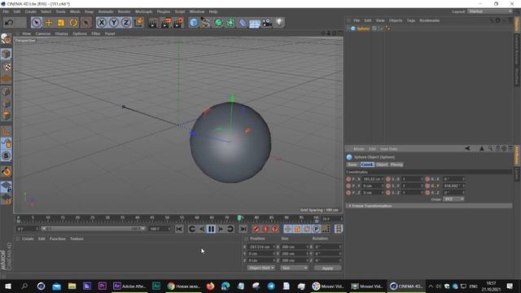Open Edit Render Settings icon
This screenshot has height=293, width=521.
tap(178, 22)
